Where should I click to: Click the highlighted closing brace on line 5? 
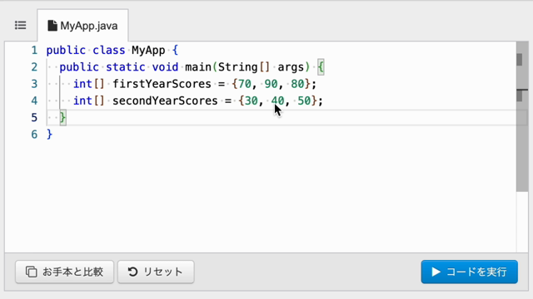click(x=63, y=118)
